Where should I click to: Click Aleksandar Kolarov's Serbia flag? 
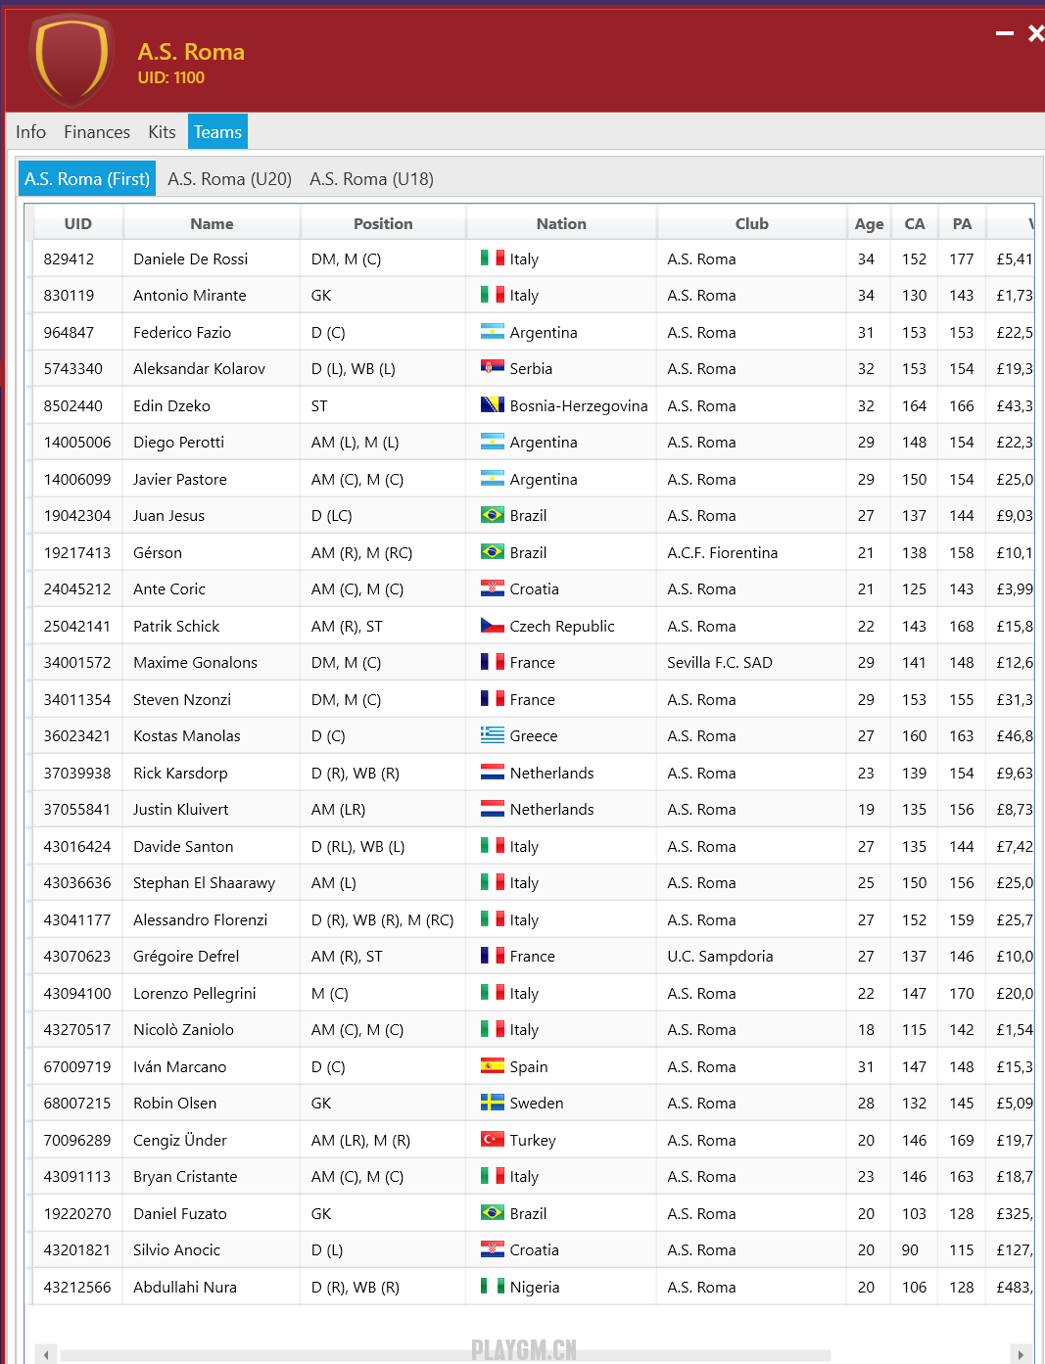point(493,368)
